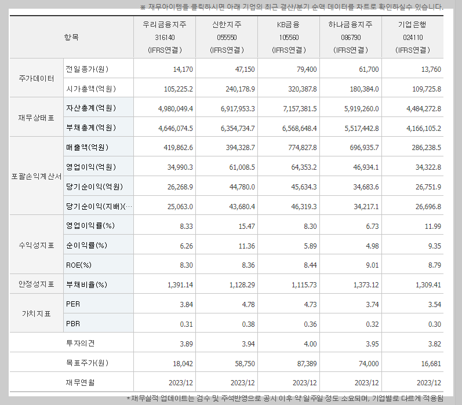This screenshot has width=462, height=405.
Task: Click the 전일종가(원) row label
Action: point(87,69)
